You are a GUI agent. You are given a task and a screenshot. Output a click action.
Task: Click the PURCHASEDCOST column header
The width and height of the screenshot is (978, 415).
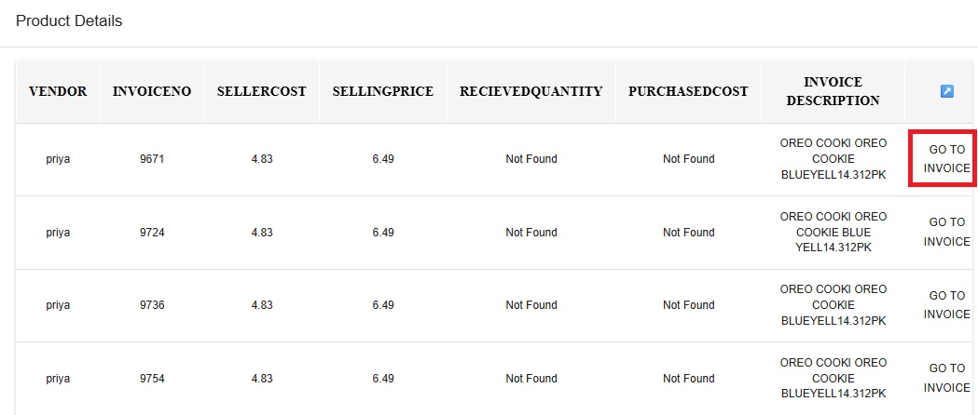point(688,91)
